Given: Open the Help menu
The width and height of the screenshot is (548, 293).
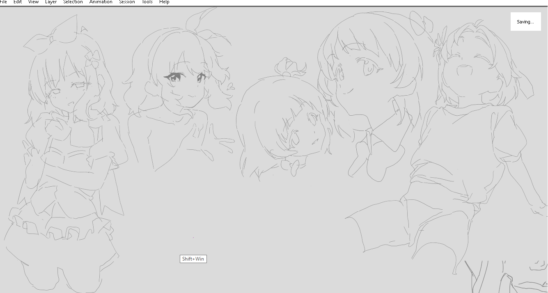Looking at the screenshot, I should point(164,2).
